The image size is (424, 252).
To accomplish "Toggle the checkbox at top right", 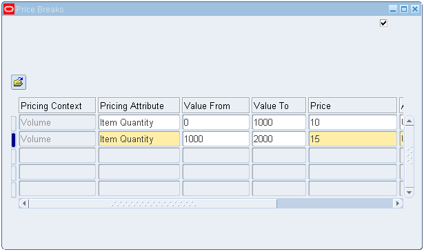I will pos(383,23).
